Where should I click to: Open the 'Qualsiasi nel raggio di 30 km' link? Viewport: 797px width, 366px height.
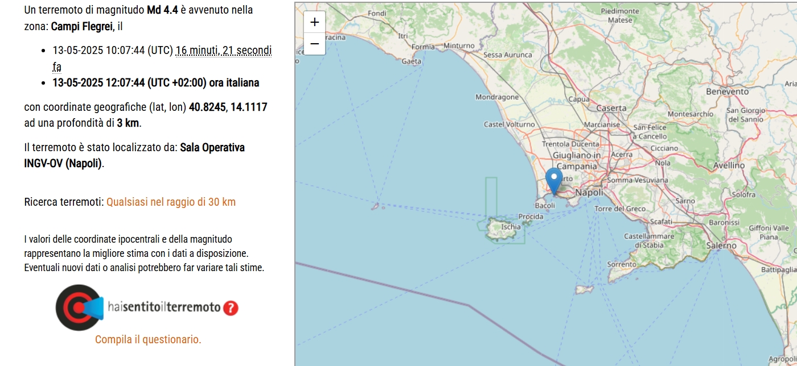[x=171, y=202]
